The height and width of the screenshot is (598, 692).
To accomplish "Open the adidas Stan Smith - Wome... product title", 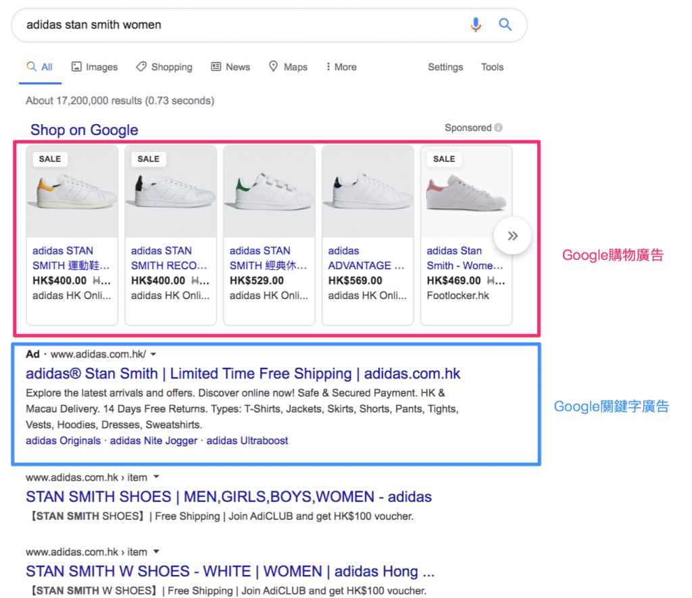I will [465, 259].
